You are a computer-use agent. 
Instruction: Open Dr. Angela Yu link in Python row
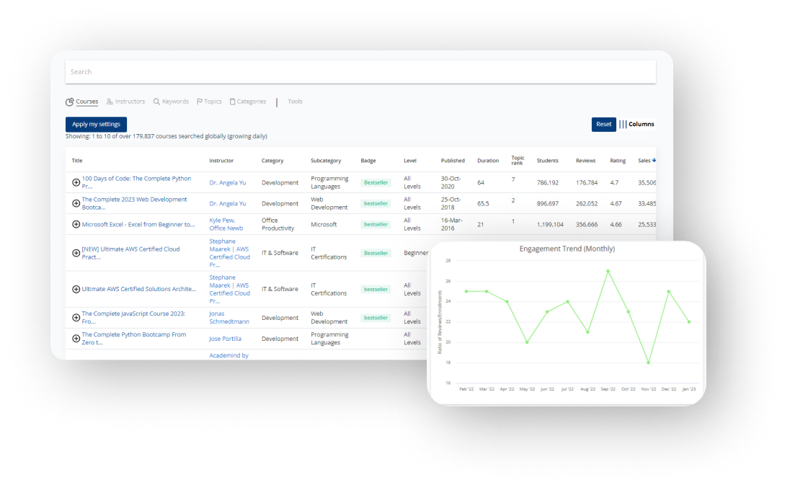click(227, 183)
